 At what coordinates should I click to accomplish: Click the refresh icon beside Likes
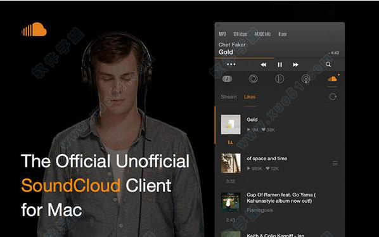tap(333, 96)
